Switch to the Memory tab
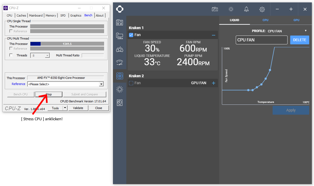 coord(51,15)
